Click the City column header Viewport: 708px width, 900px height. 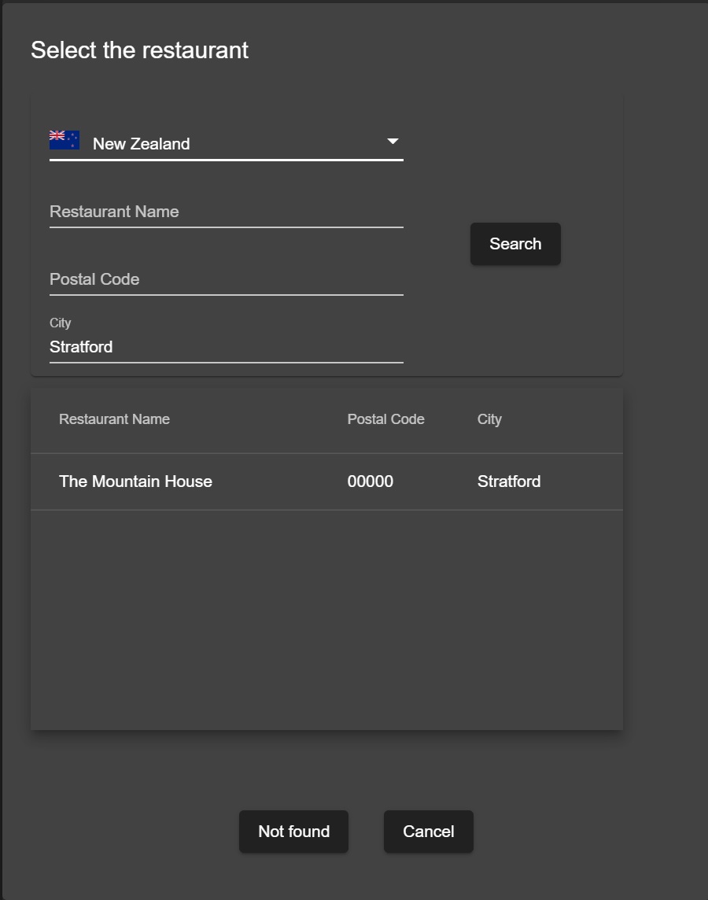[489, 419]
